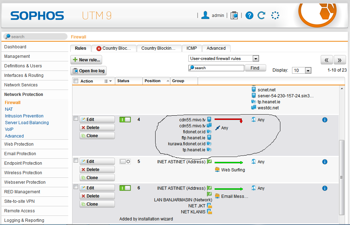350x225 pixels.
Task: Click the network icon beside NET JKT
Action: point(209,206)
